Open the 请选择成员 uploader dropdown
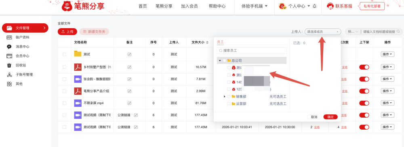This screenshot has height=147, width=404. point(323,31)
